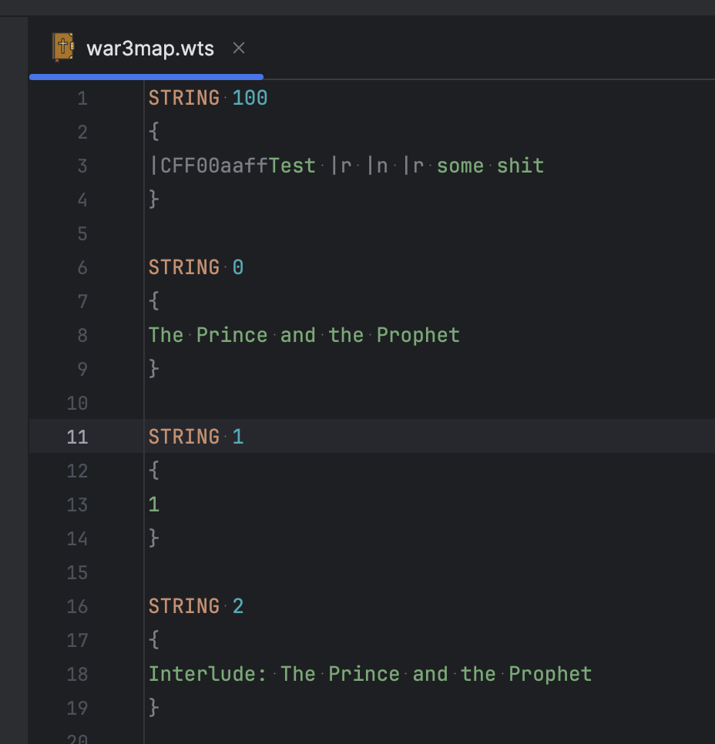Place cursor in "some shit" text
Screen dimensions: 715x744
tap(490, 166)
